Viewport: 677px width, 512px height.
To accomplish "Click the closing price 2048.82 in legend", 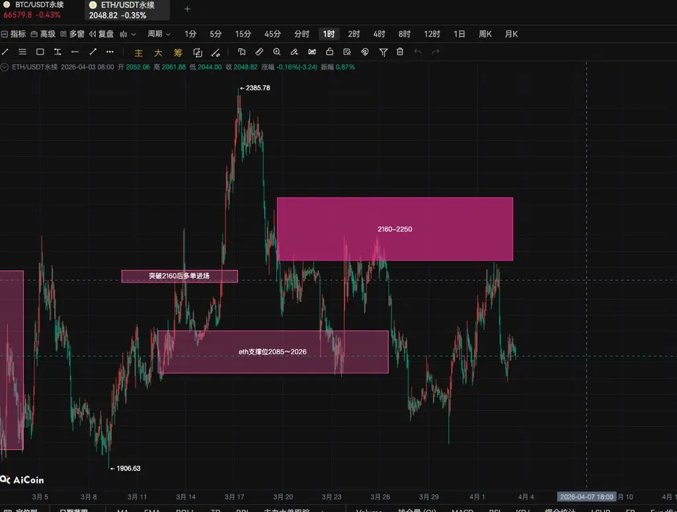I will (x=245, y=67).
